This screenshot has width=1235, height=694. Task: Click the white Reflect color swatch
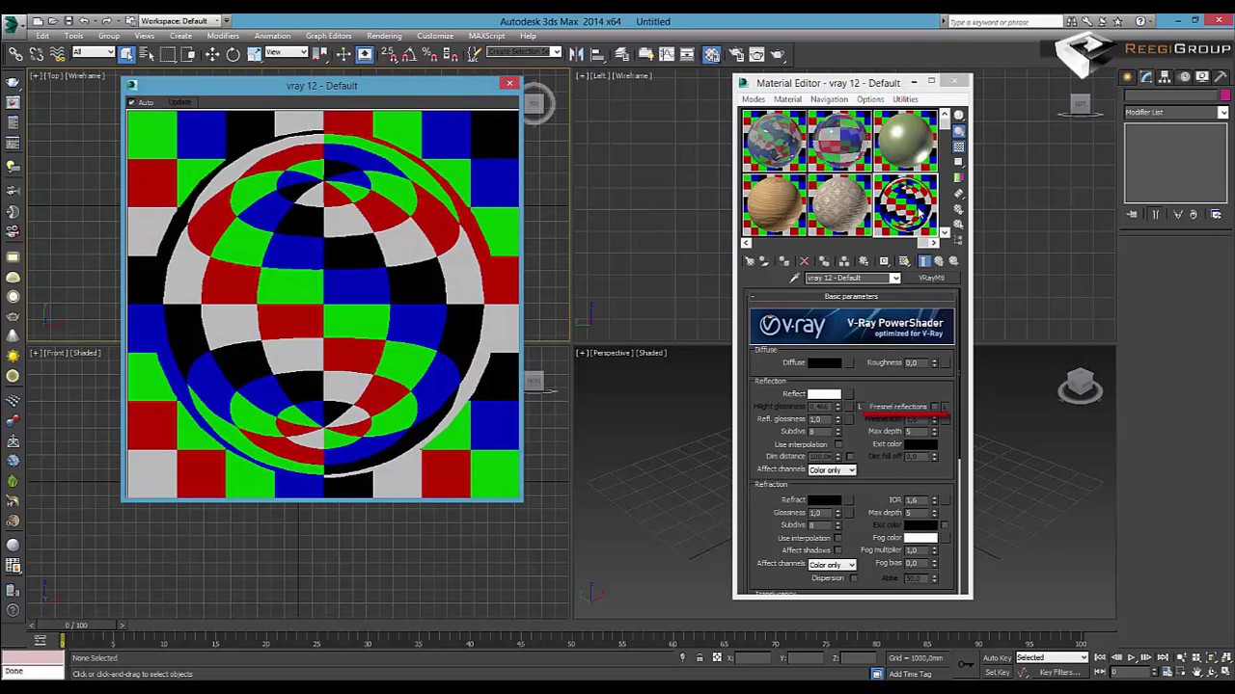[824, 394]
